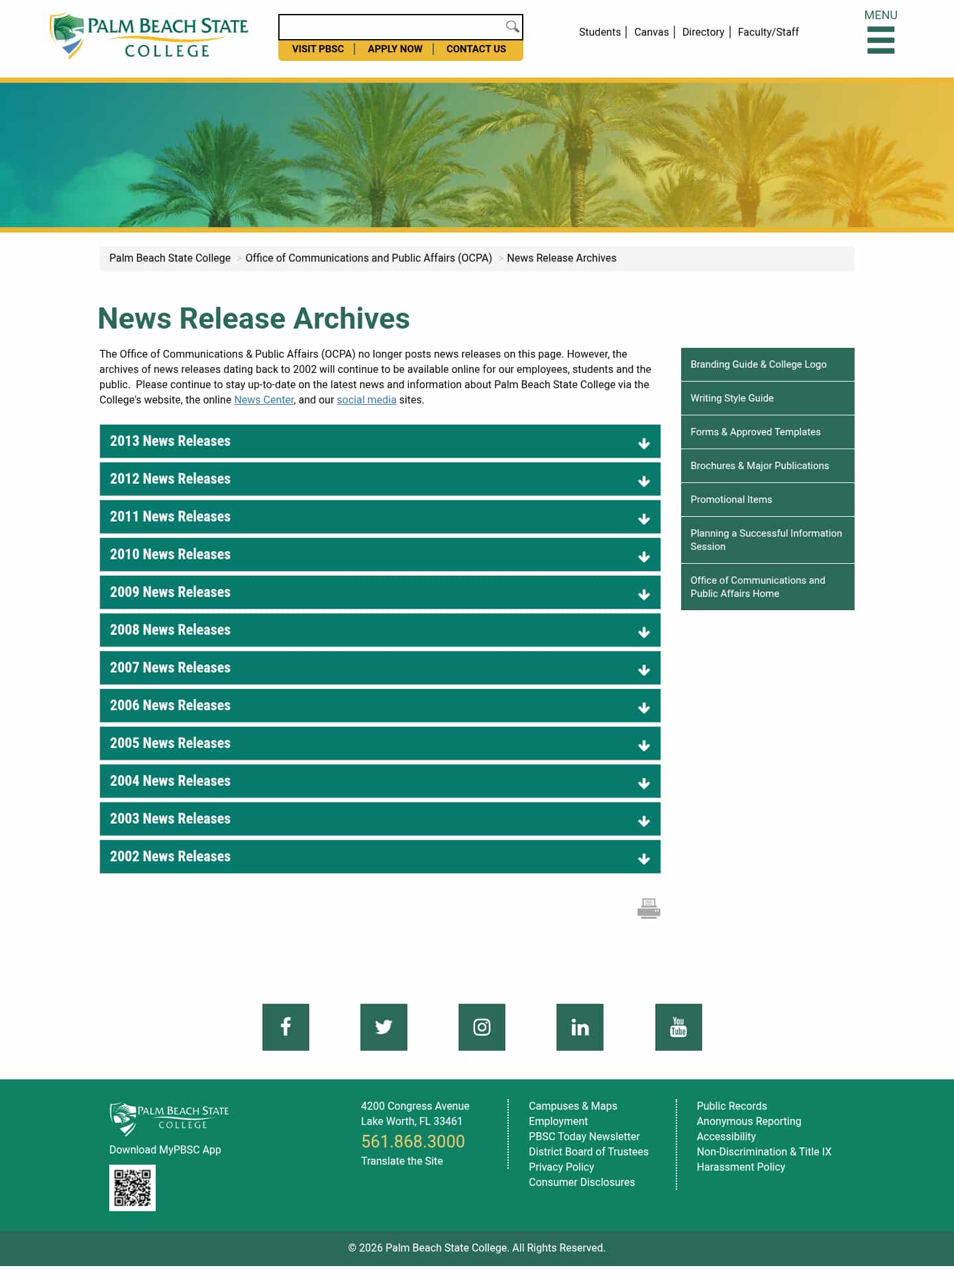Open the Directory link in header
954x1278 pixels.
[703, 32]
